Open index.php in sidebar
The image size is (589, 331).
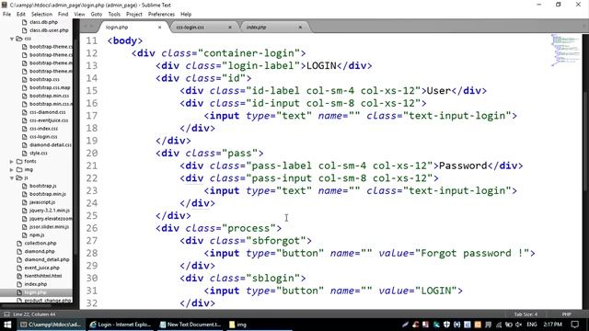click(x=36, y=284)
